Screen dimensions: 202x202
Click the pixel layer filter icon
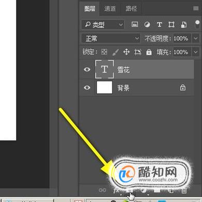(135, 24)
